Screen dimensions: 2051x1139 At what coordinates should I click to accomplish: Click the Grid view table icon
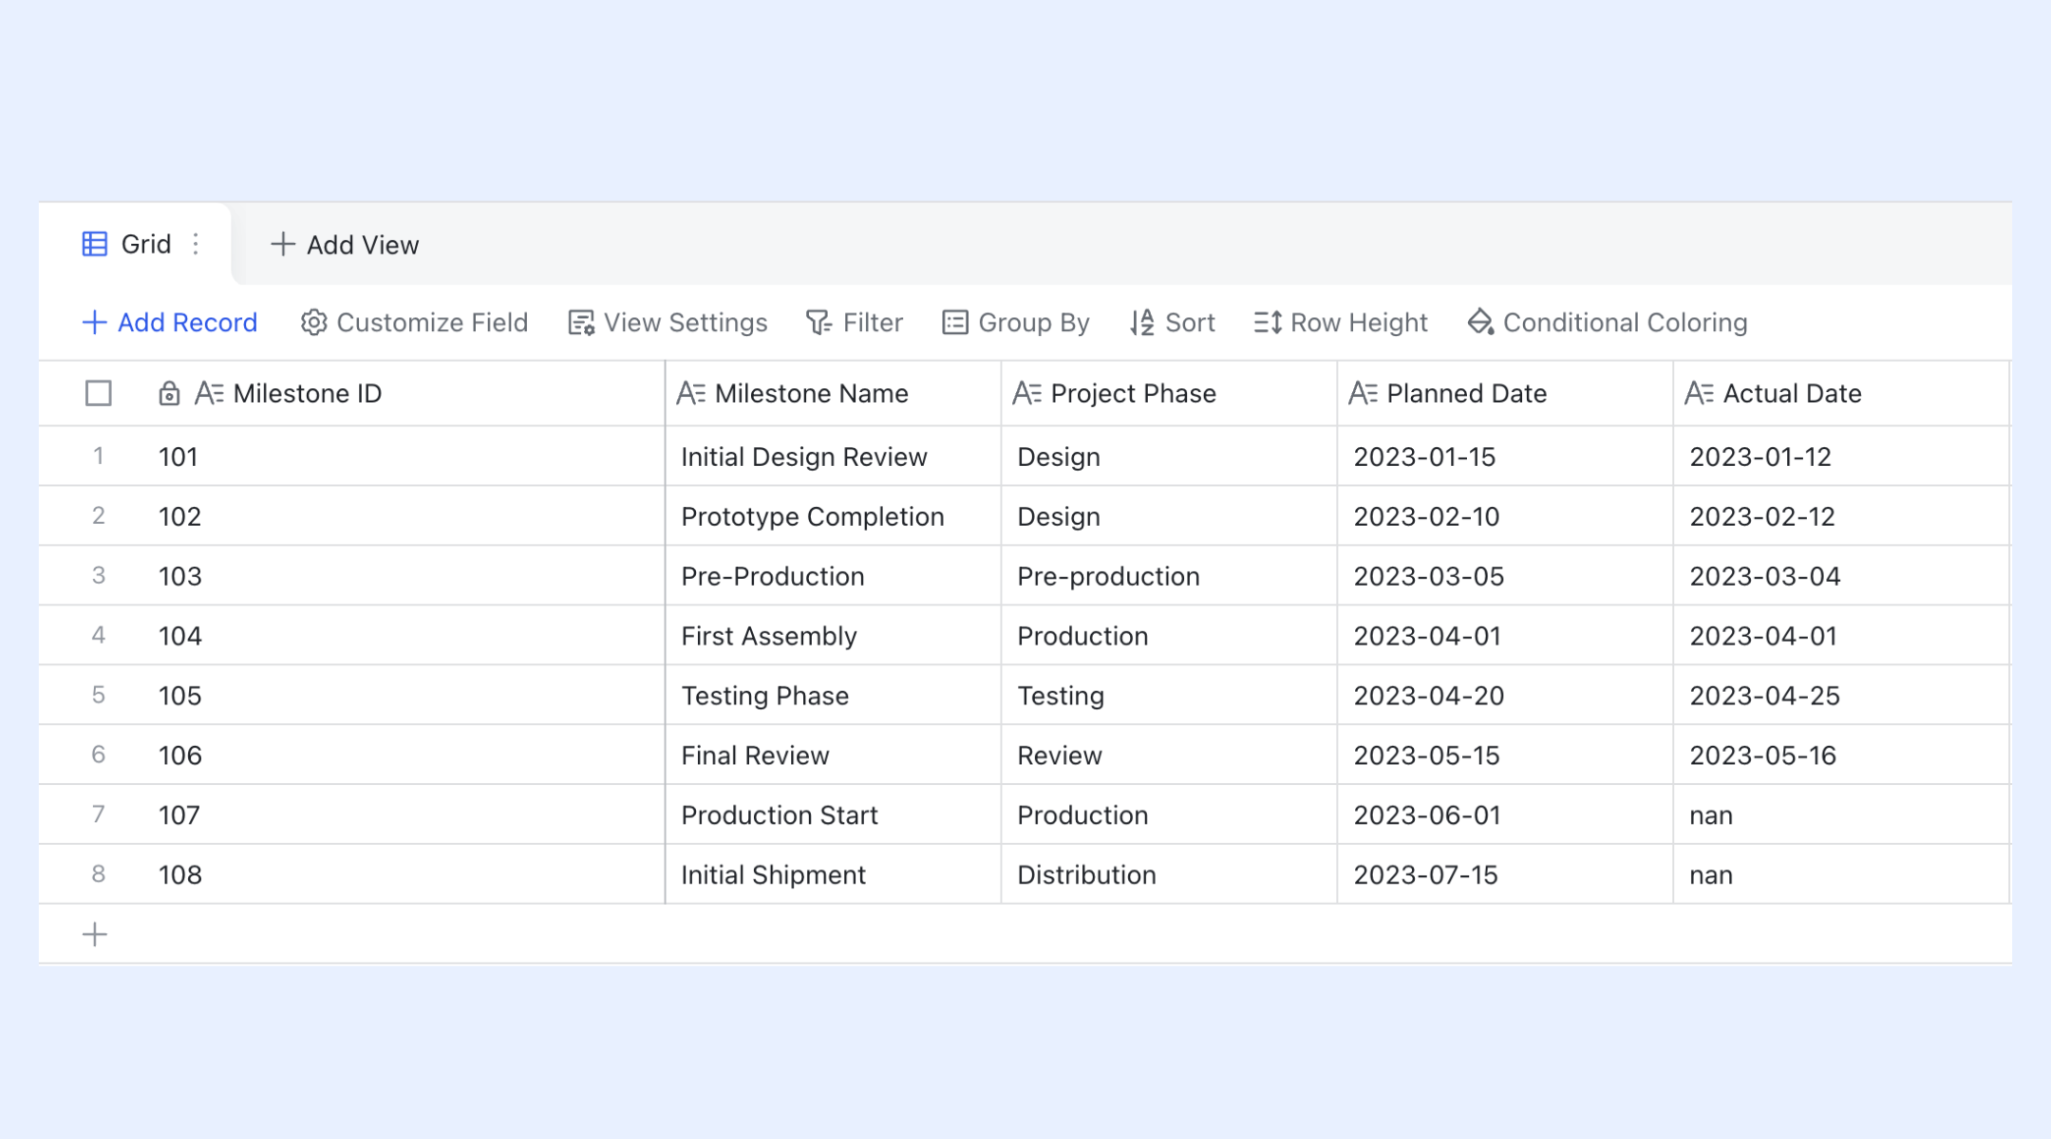tap(95, 244)
